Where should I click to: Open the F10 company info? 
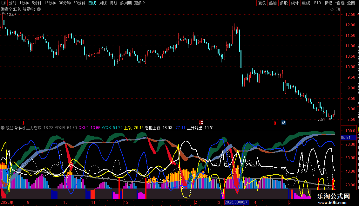[x=317, y=3]
